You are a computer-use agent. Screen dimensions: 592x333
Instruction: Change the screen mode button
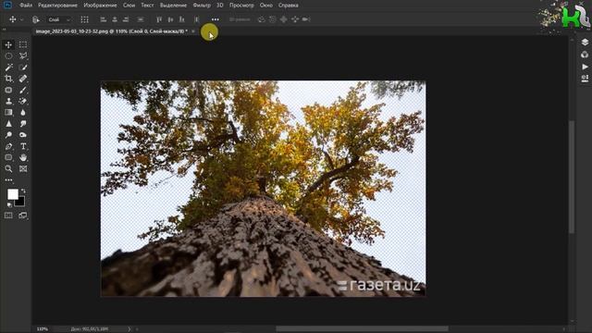click(x=23, y=216)
